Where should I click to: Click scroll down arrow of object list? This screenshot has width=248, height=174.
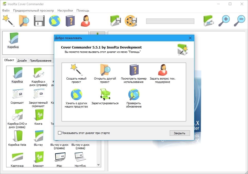click(x=98, y=165)
